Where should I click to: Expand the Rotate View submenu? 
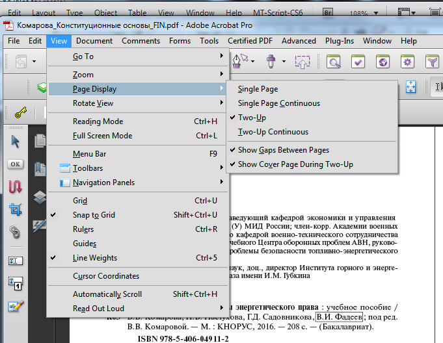tap(138, 103)
